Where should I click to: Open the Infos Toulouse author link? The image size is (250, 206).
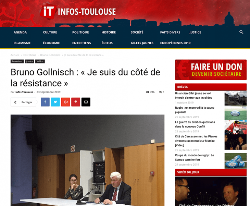(x=24, y=92)
